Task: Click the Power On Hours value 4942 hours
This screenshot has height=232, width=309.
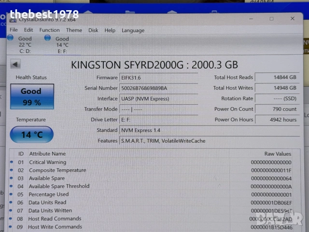Action: click(x=277, y=119)
